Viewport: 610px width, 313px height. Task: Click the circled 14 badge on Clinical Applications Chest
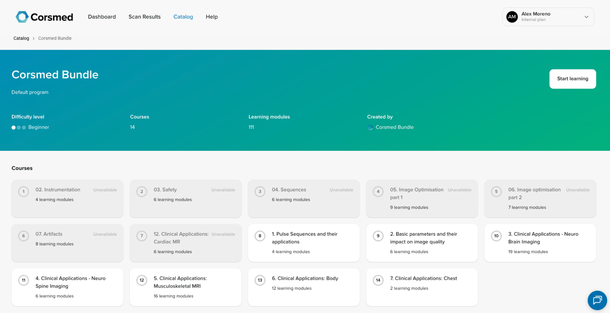pyautogui.click(x=378, y=280)
